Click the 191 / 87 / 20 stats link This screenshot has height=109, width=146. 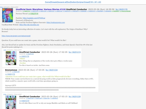coord(95,2)
